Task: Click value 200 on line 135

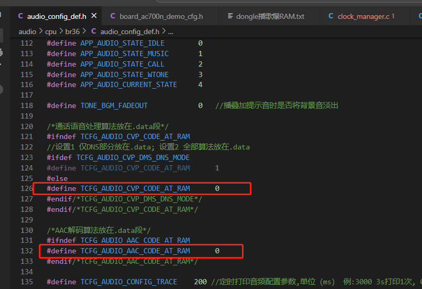Action: 200,282
